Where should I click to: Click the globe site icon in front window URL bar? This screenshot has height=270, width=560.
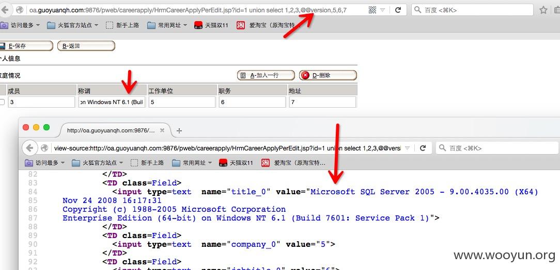click(x=44, y=148)
